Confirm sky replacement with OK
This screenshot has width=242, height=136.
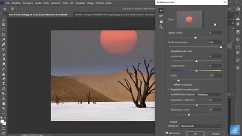click(x=195, y=134)
